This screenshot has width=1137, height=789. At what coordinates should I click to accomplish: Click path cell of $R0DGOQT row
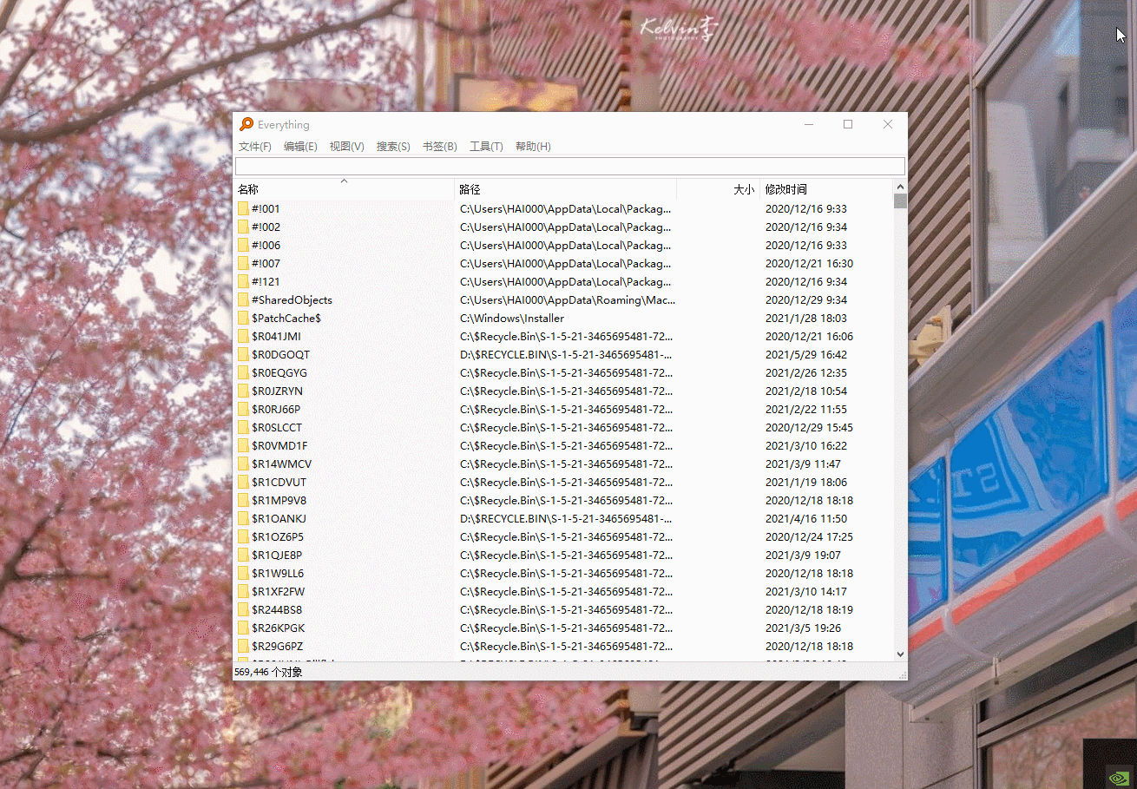(566, 354)
